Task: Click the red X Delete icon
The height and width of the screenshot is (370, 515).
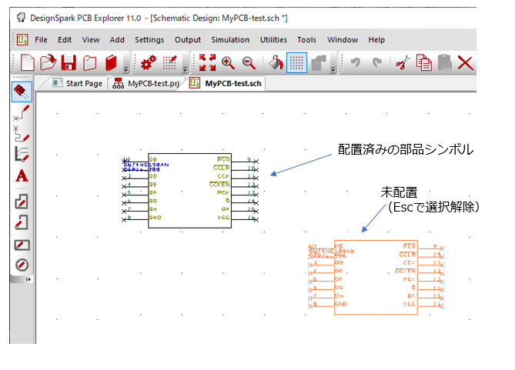Action: click(x=465, y=63)
